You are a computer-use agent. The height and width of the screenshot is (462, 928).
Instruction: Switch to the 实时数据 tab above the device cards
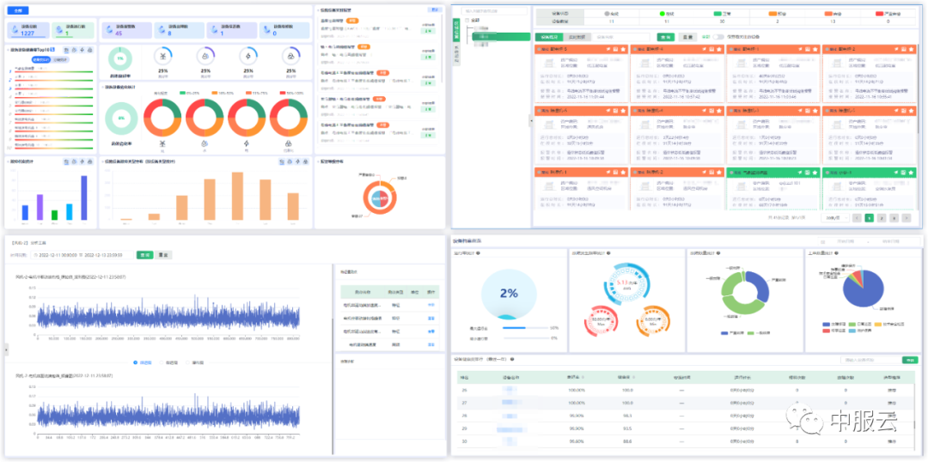point(577,37)
